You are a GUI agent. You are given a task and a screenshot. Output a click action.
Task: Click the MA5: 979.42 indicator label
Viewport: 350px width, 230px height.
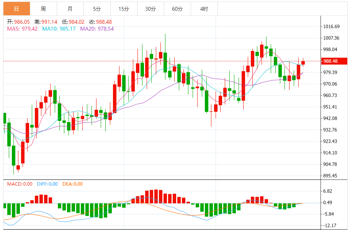[22, 29]
